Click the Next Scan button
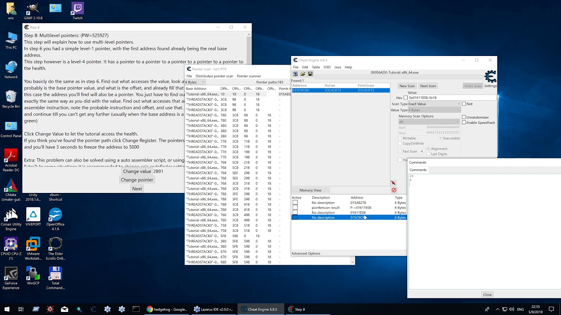561x315 pixels. 428,86
